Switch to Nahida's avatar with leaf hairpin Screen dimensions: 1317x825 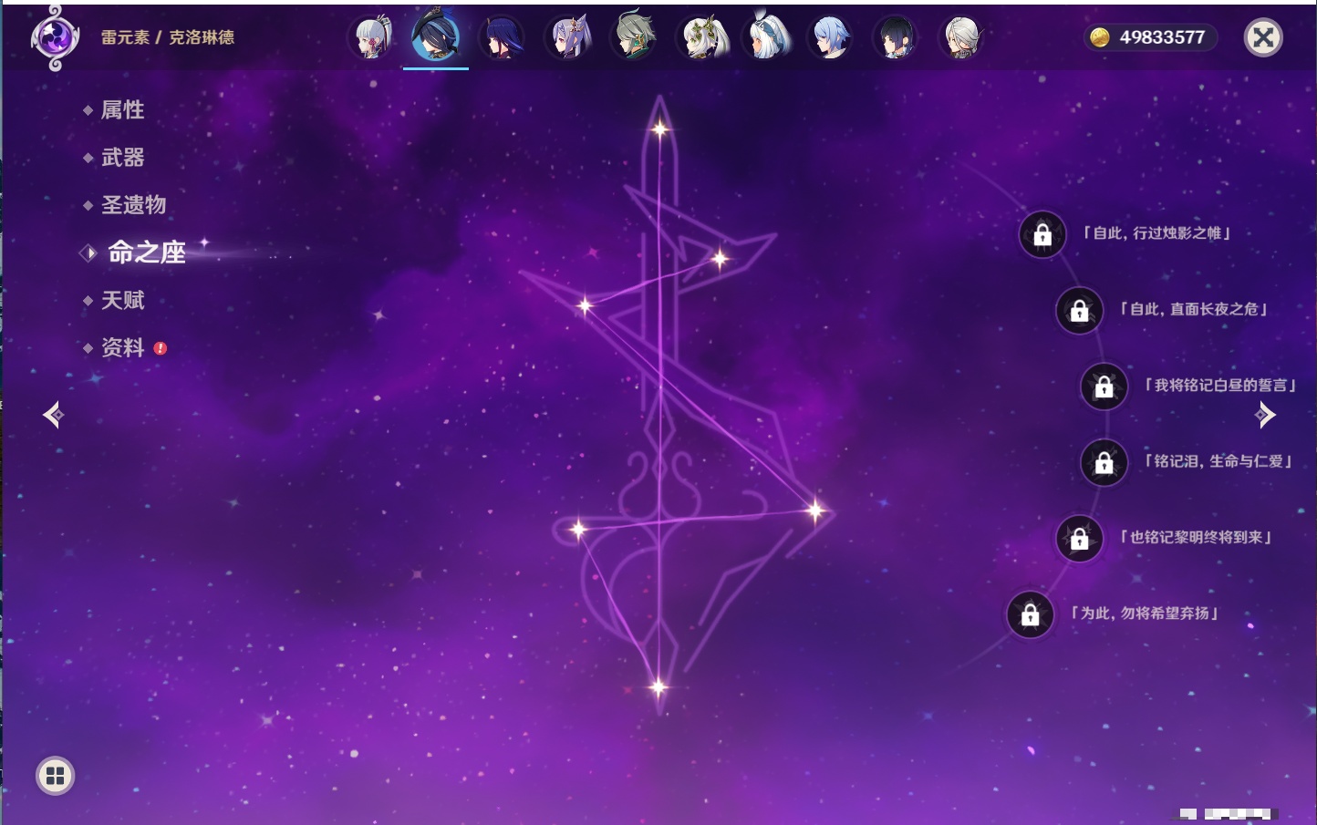pyautogui.click(x=702, y=37)
